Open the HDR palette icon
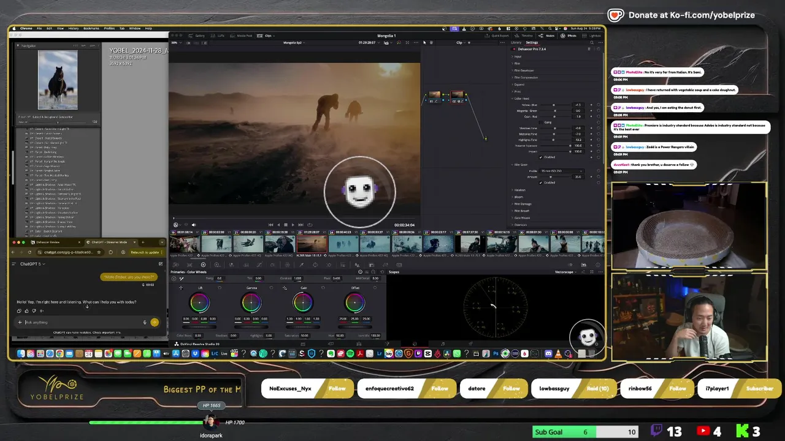 [216, 265]
